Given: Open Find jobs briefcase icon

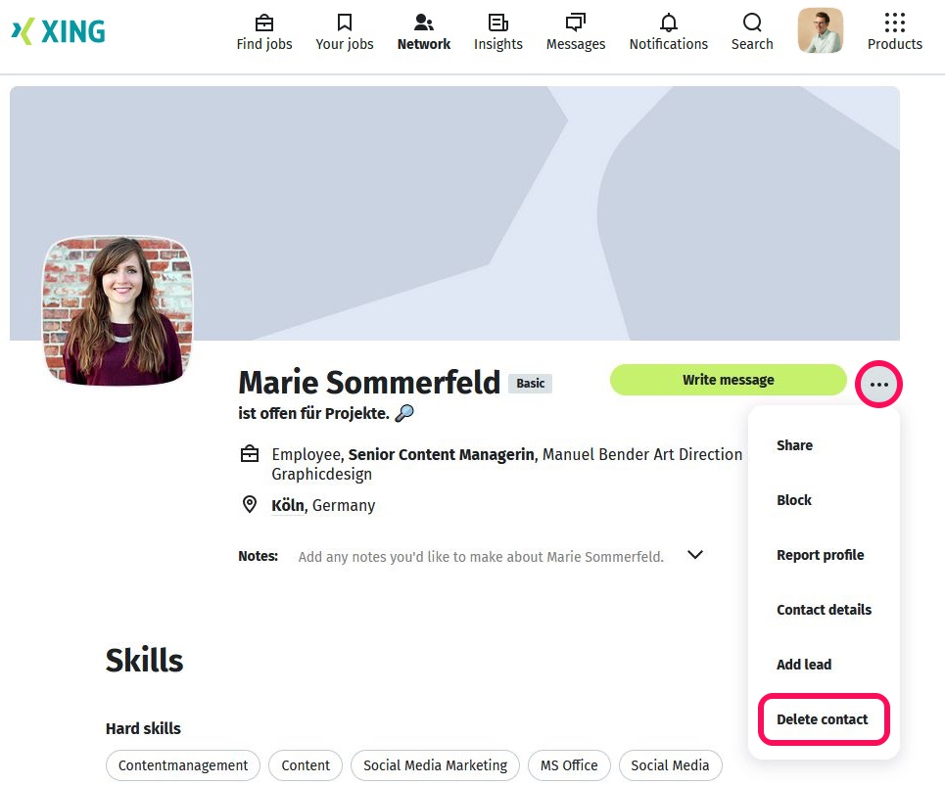Looking at the screenshot, I should click(x=264, y=23).
